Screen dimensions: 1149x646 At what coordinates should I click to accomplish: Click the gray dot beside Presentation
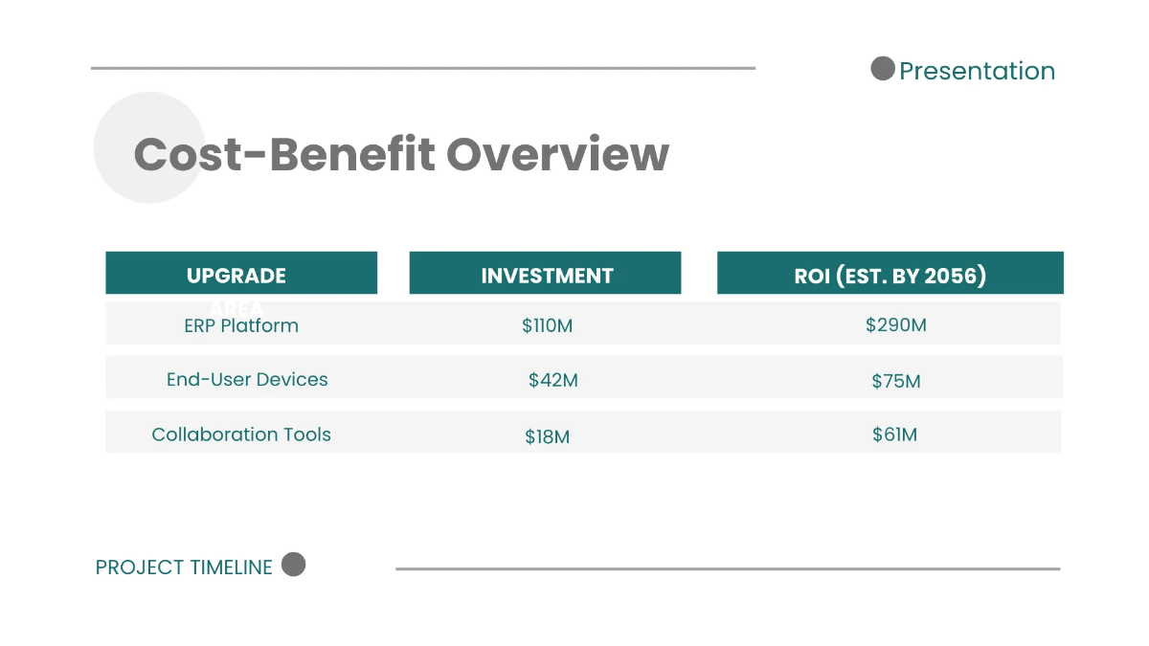pyautogui.click(x=882, y=69)
